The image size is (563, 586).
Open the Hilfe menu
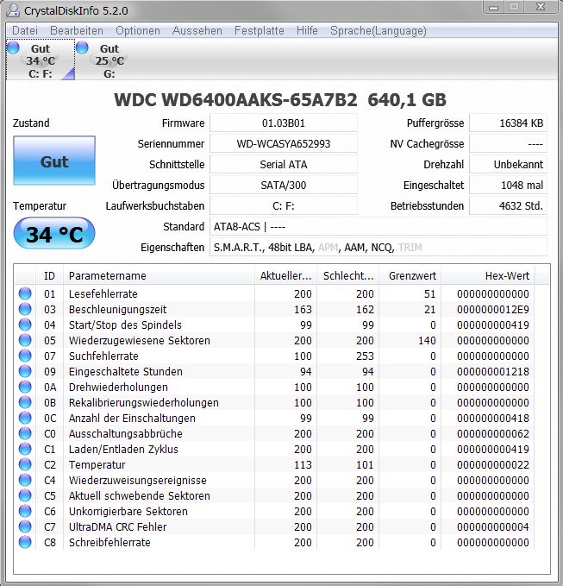pos(307,31)
